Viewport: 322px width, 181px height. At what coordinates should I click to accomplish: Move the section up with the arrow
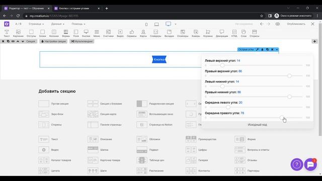(18, 41)
